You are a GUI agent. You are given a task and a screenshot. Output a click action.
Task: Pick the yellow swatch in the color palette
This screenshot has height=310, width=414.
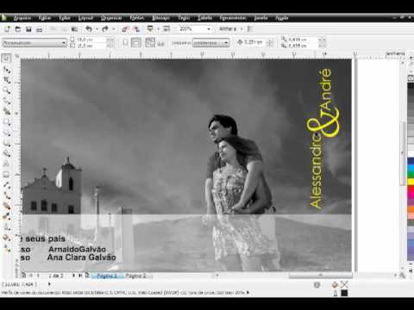tap(411, 182)
